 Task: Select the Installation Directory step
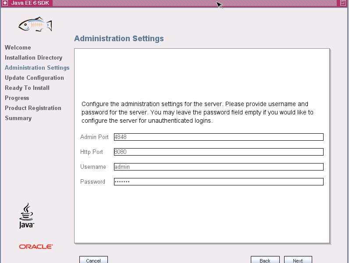[34, 57]
